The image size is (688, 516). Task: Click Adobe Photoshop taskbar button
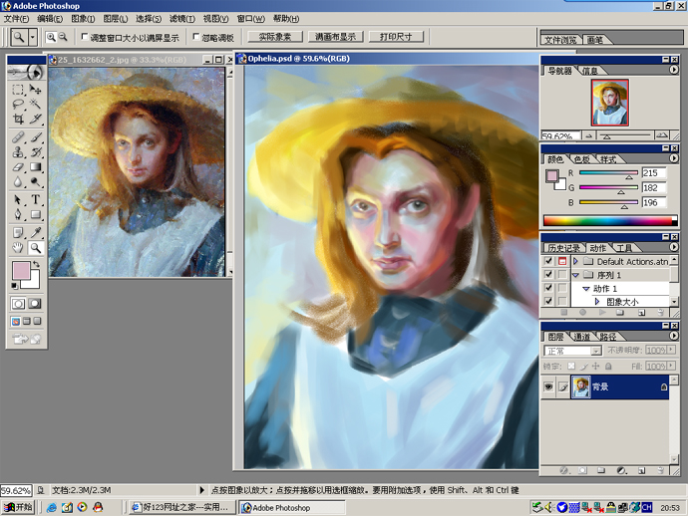[292, 508]
